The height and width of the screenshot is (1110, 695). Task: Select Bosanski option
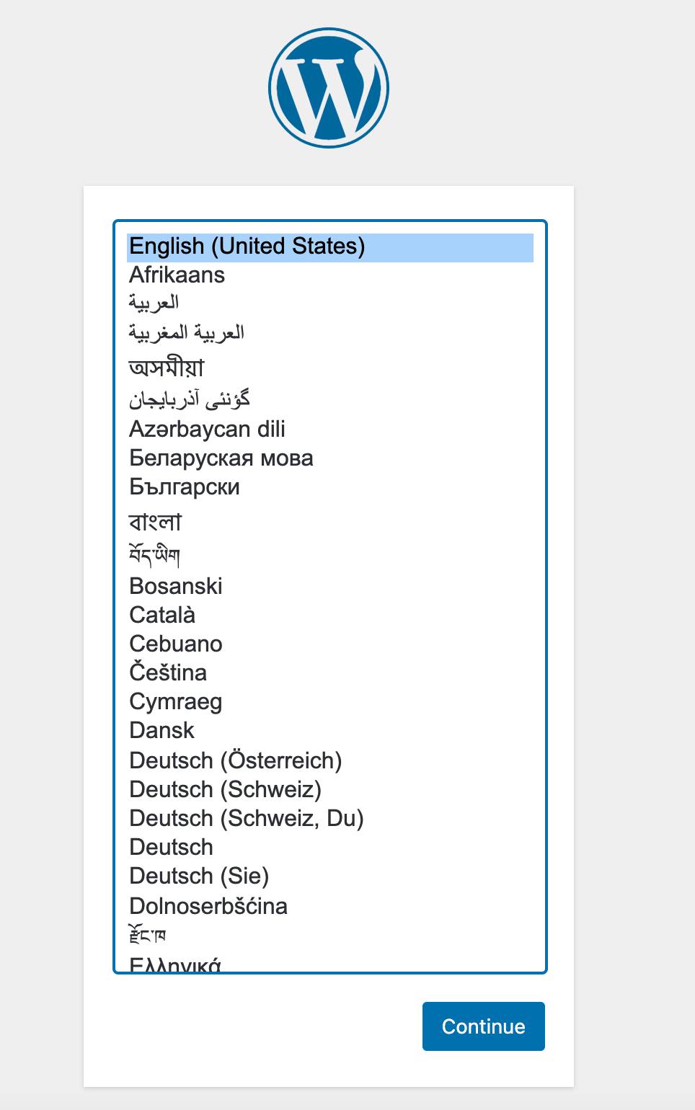click(175, 586)
